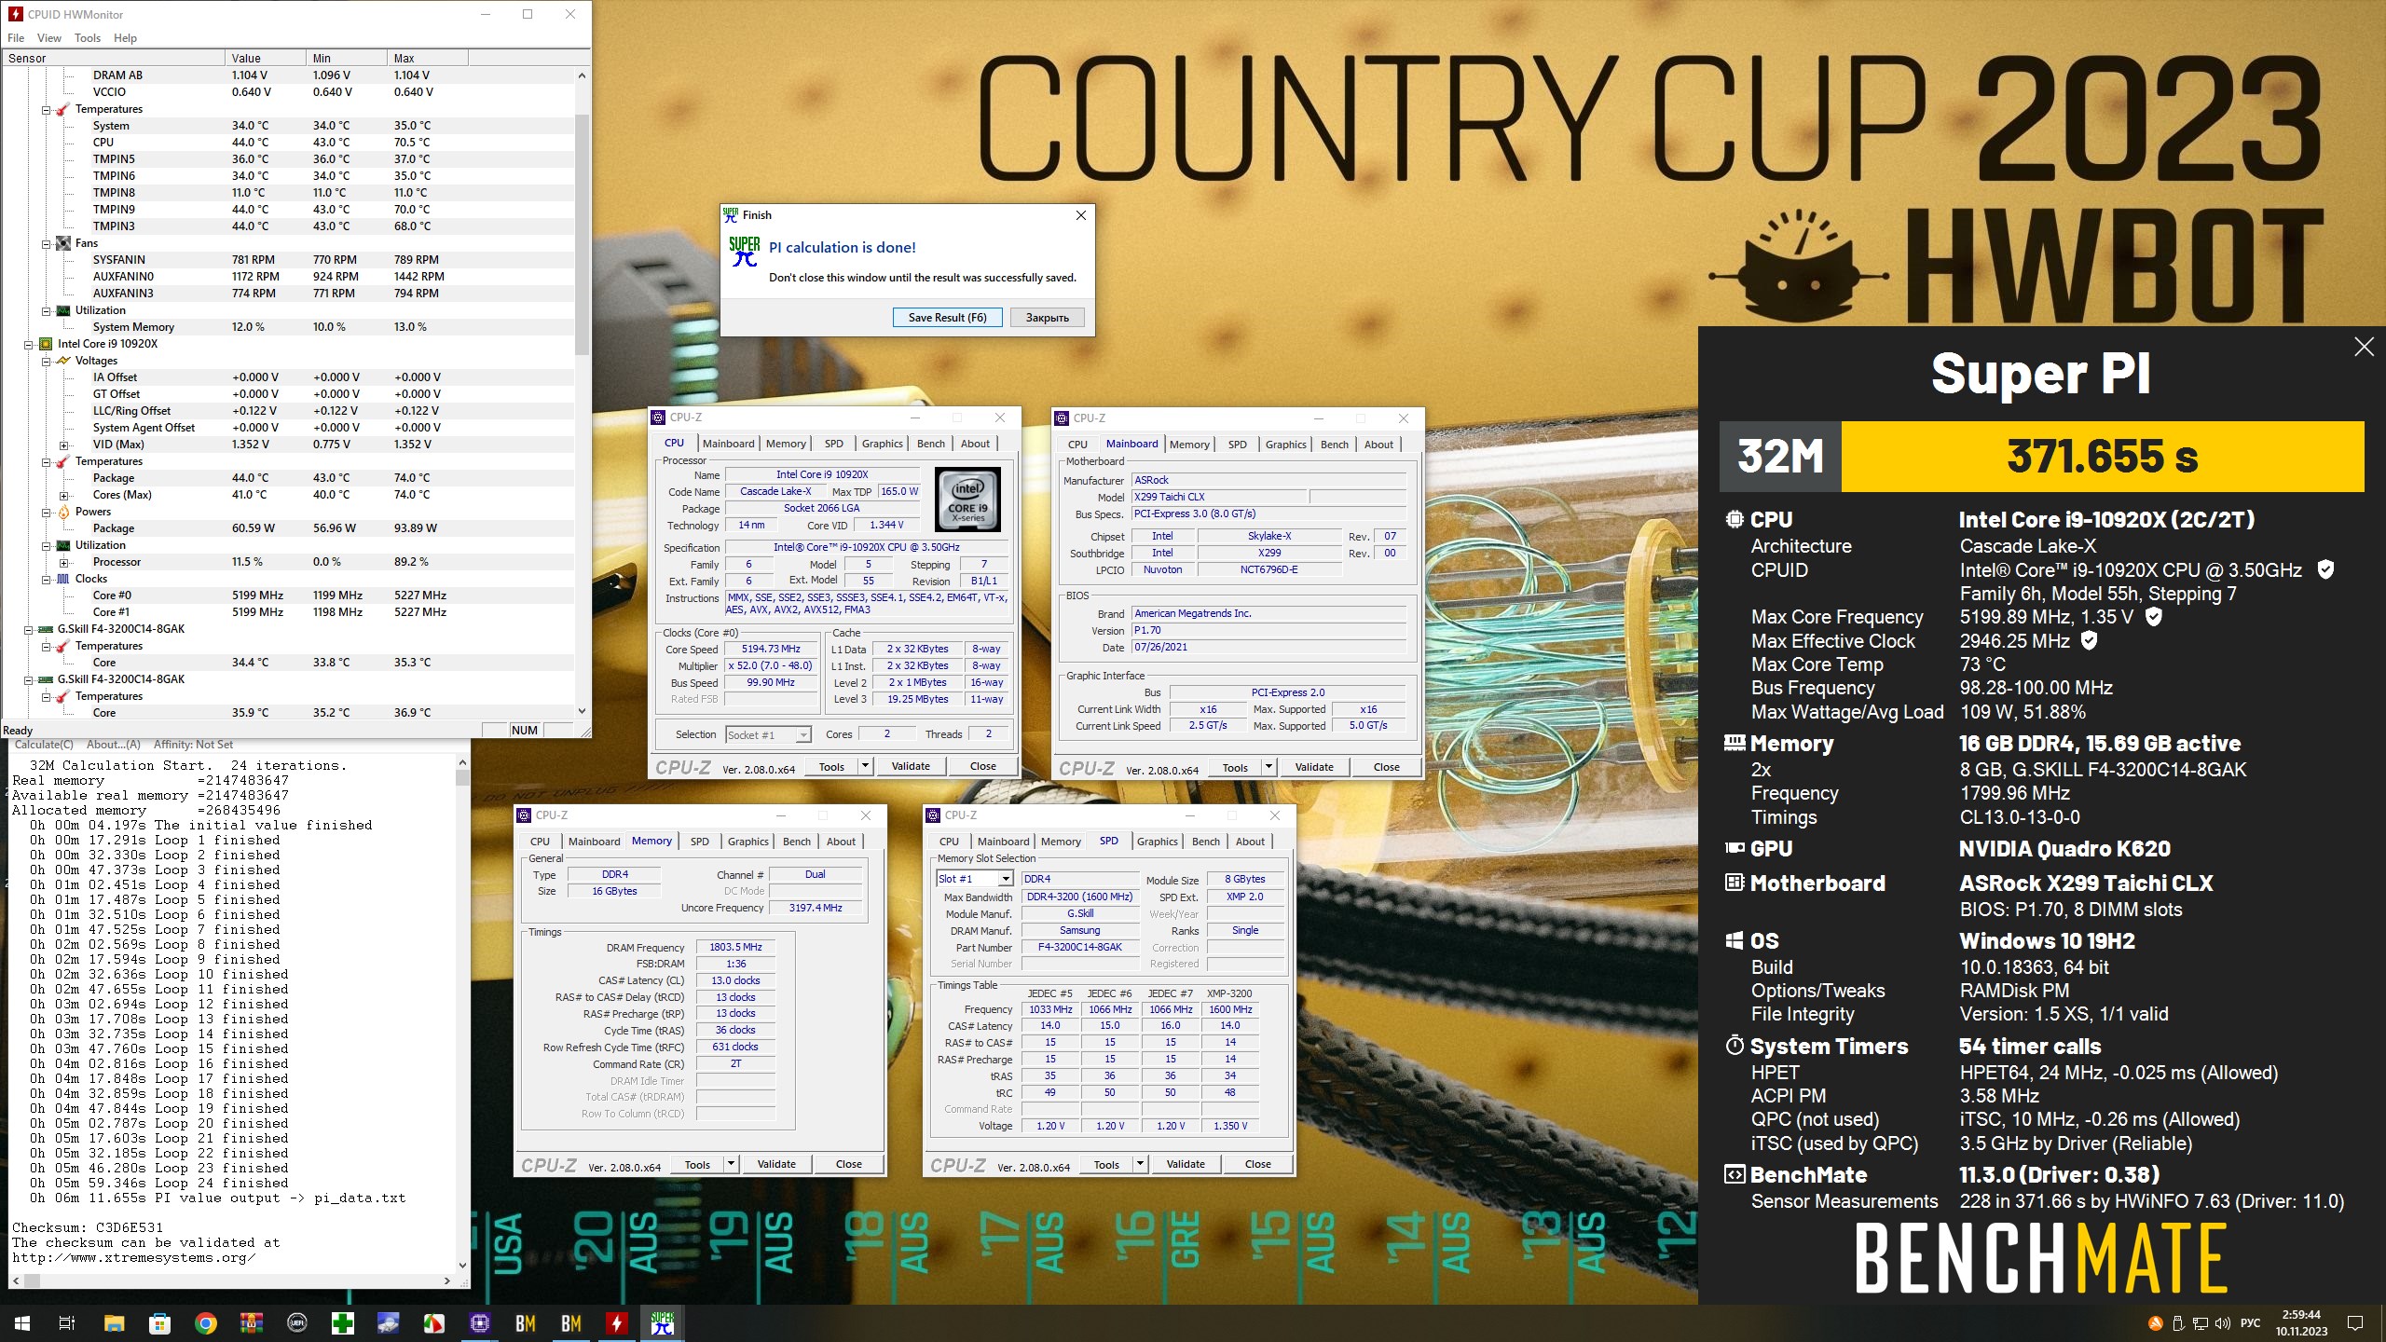
Task: Click the Super PI icon in Finish dialog
Action: pos(745,252)
